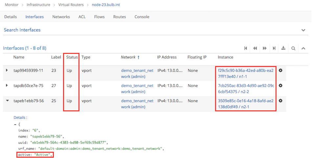Switch to the Networks tab
This screenshot has width=312, height=158.
61,17
